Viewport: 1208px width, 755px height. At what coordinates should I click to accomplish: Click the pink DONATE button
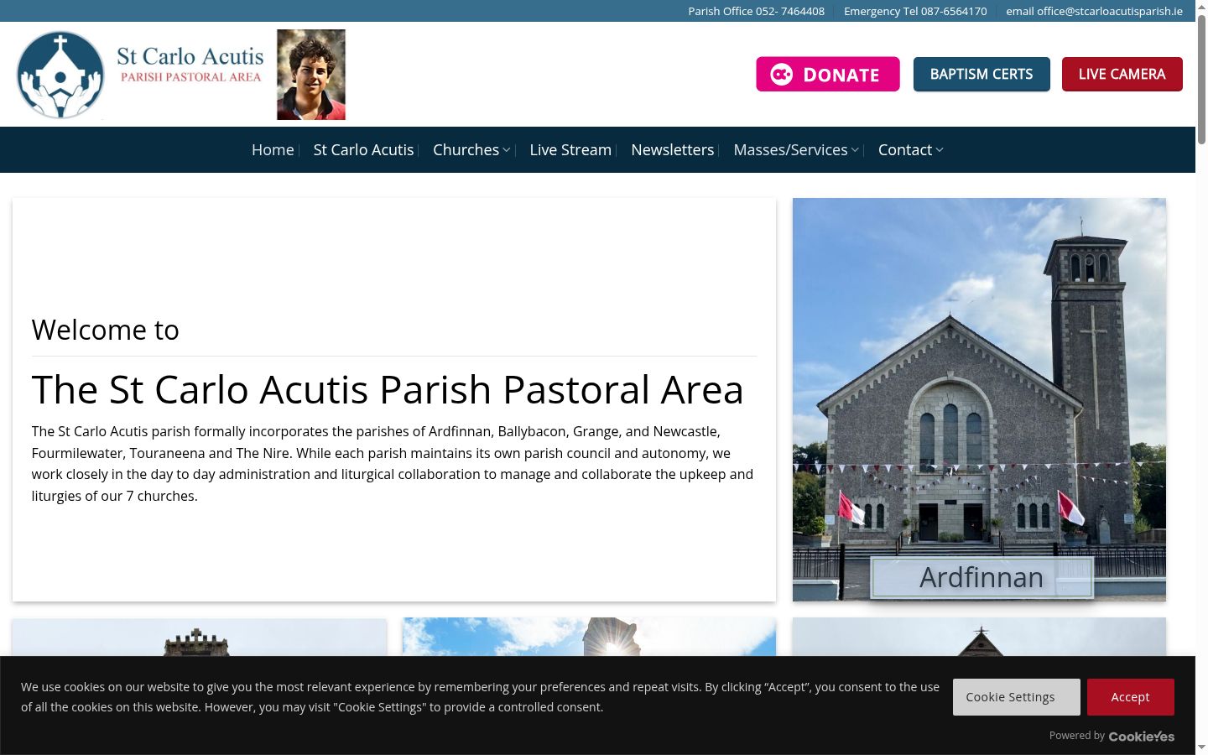click(828, 74)
